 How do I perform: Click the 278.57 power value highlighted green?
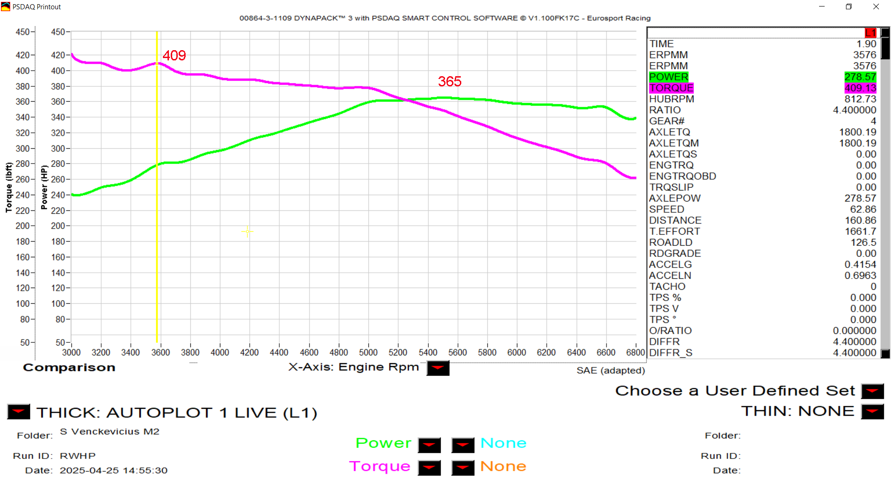[860, 77]
